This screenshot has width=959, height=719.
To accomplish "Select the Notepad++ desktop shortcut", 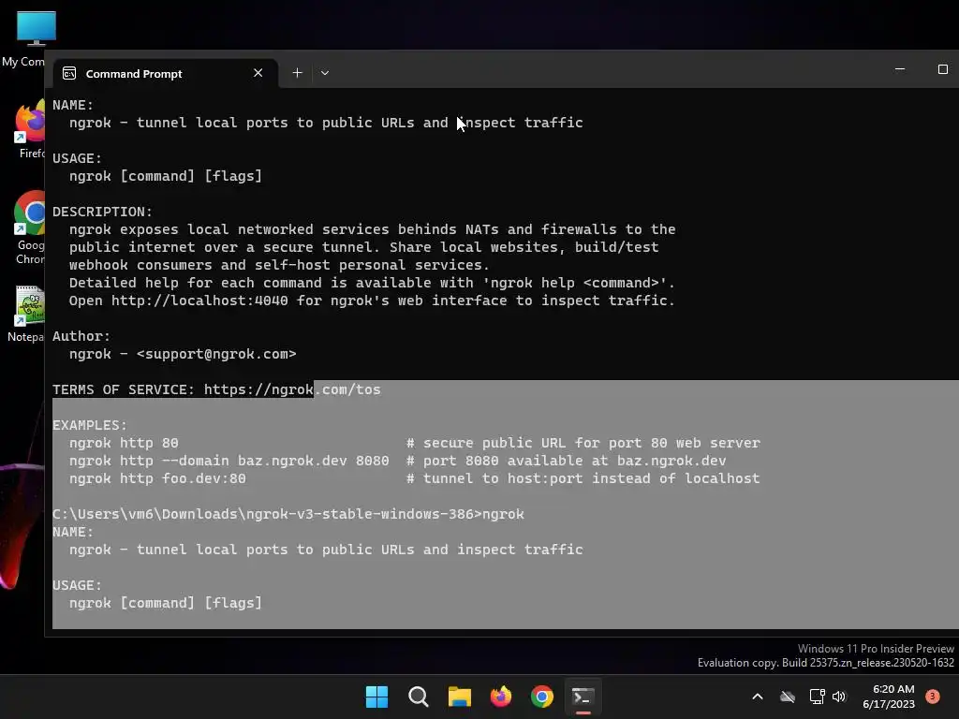I will coord(27,314).
